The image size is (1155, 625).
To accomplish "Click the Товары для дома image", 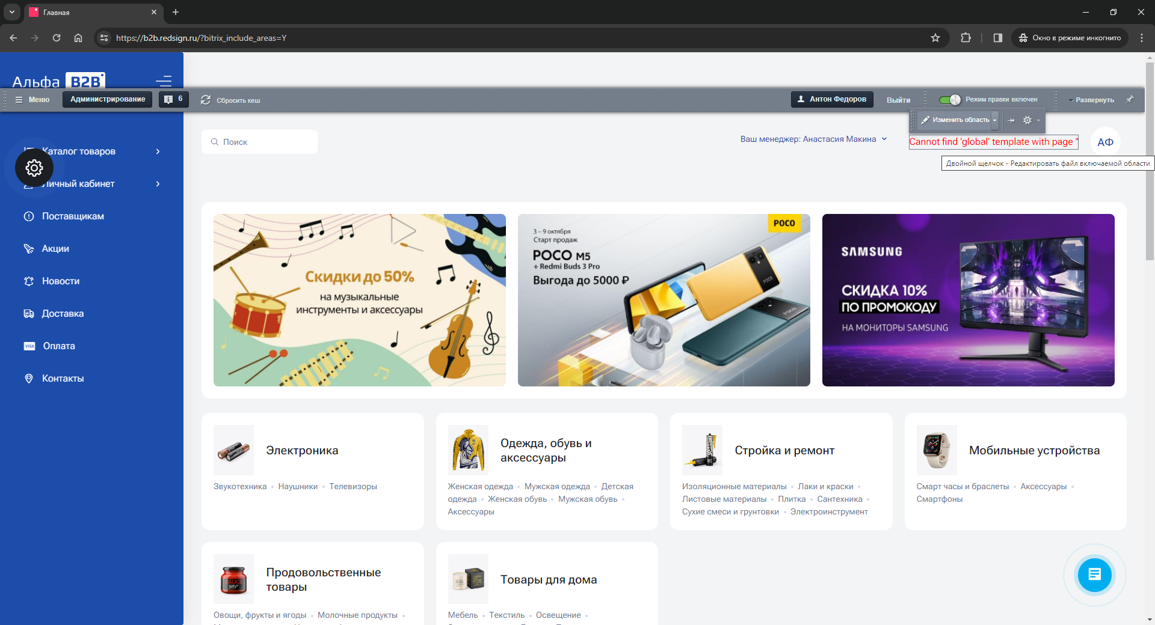I will click(468, 579).
